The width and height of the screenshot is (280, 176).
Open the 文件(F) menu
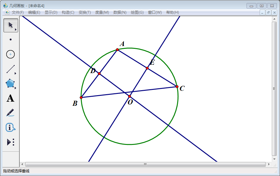(x=18, y=12)
